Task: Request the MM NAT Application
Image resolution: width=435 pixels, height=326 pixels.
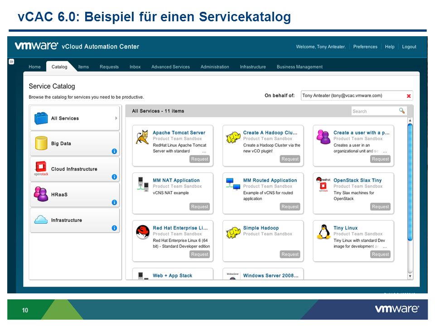Action: [199, 207]
